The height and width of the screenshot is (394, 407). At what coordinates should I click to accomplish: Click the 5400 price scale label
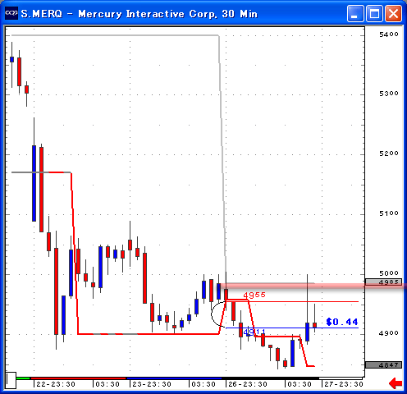click(x=389, y=34)
